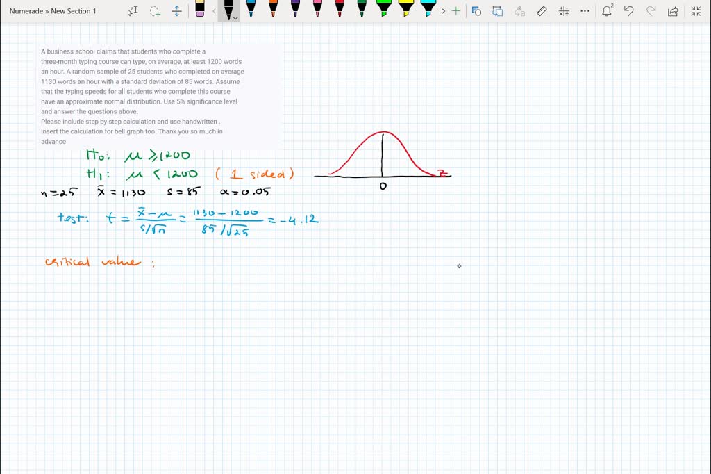
Task: Select the New Section 1 title
Action: [x=72, y=10]
